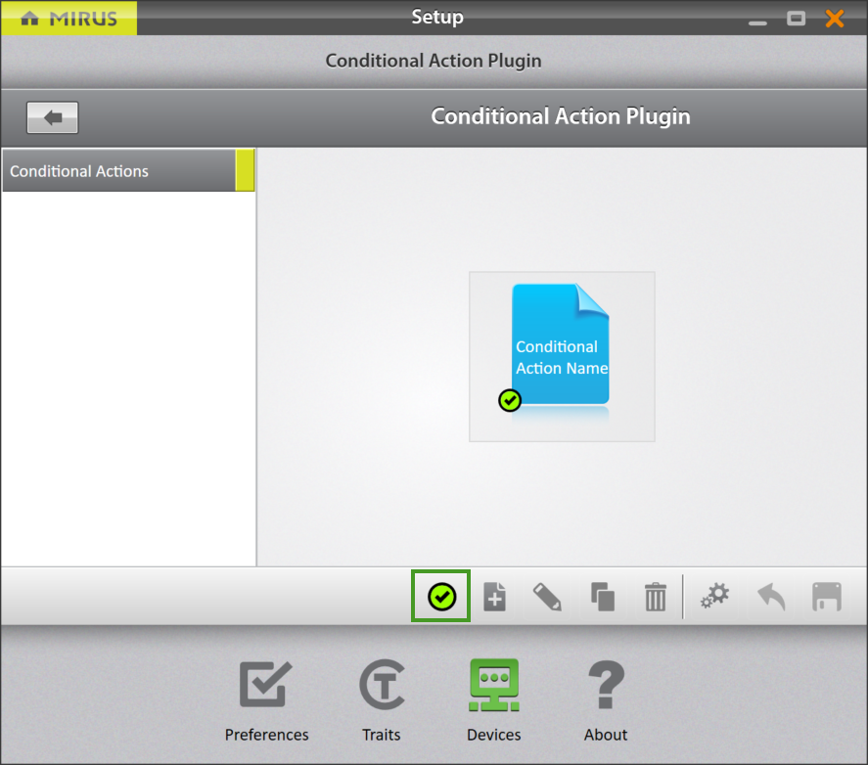This screenshot has width=868, height=765.
Task: Open Preferences from the bottom bar
Action: coord(265,684)
